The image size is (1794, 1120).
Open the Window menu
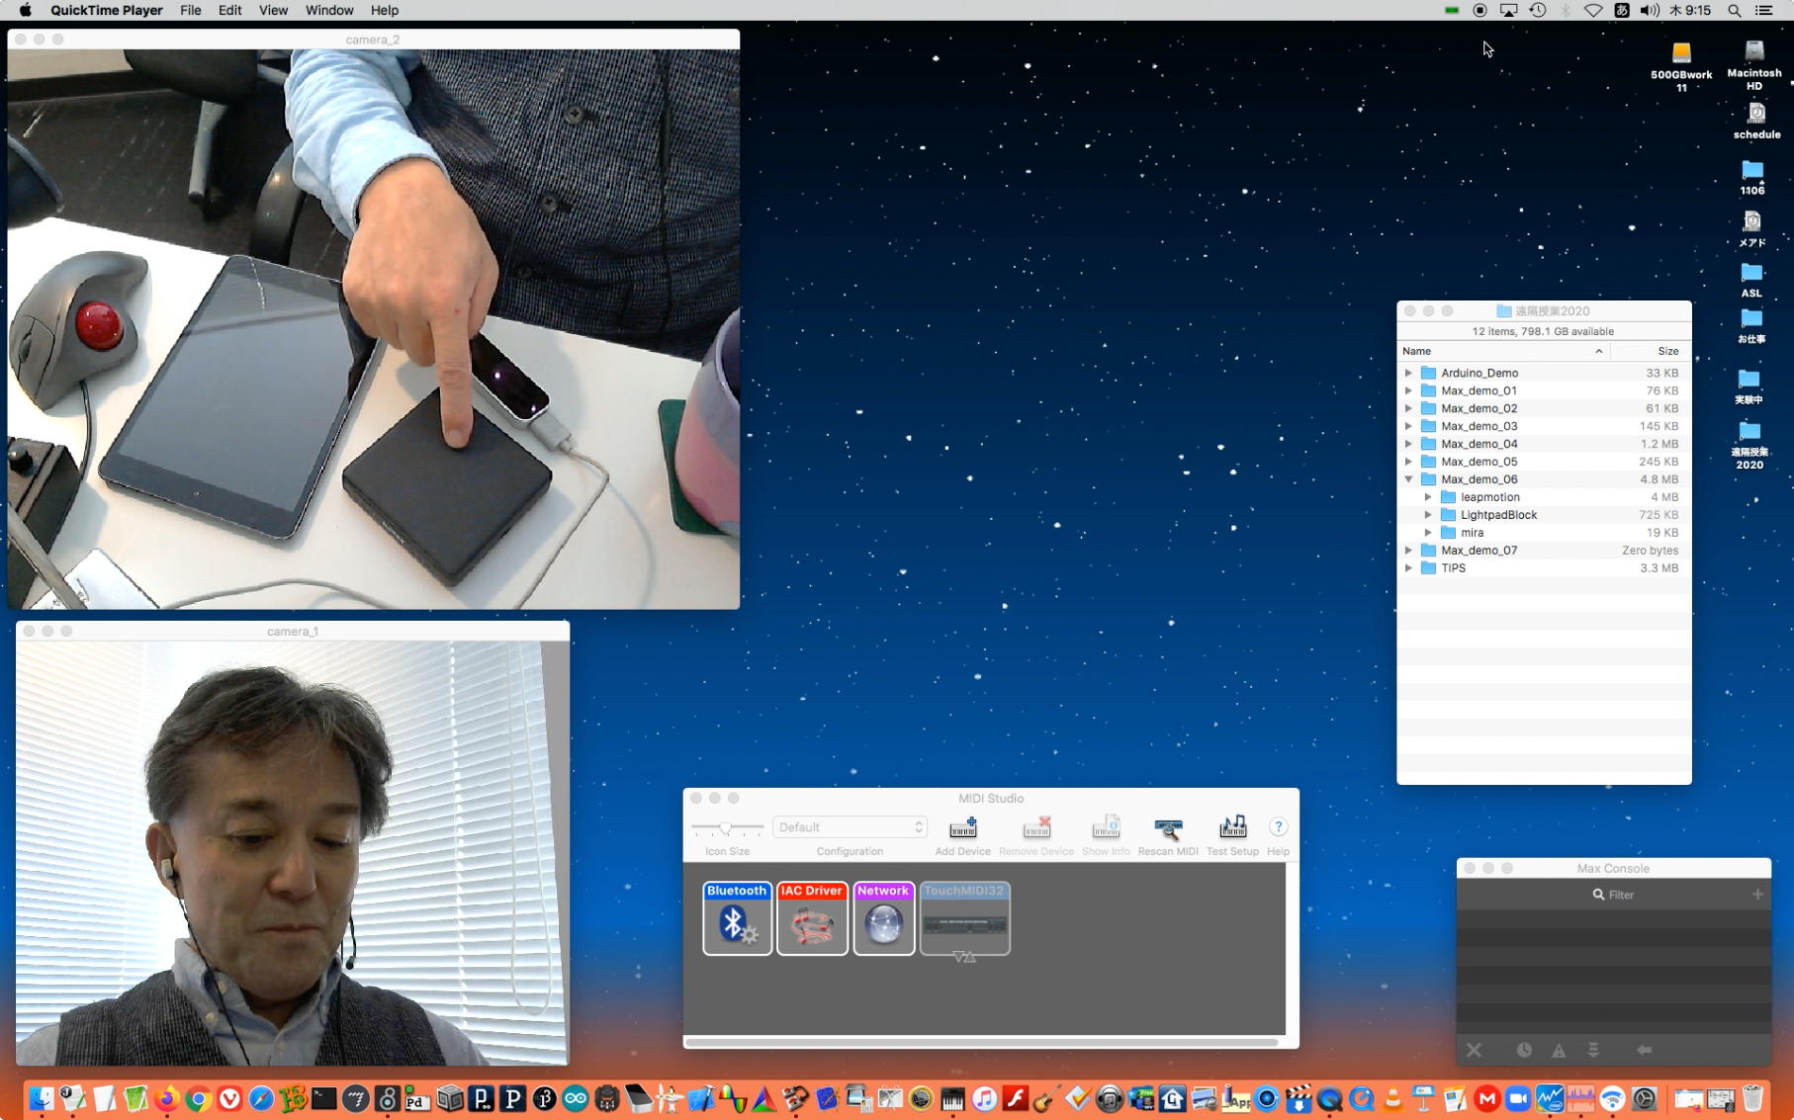[x=329, y=10]
